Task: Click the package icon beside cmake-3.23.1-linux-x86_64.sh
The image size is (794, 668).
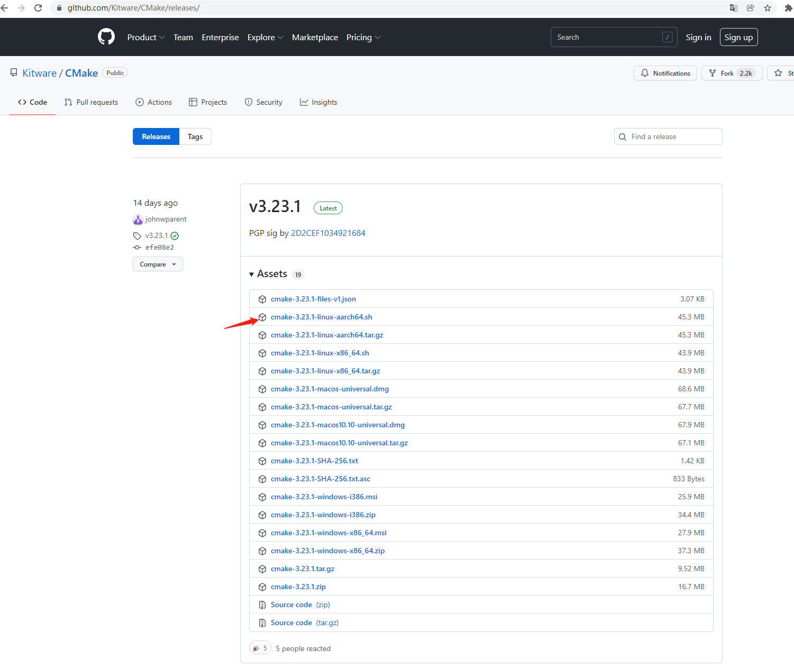Action: [x=262, y=353]
